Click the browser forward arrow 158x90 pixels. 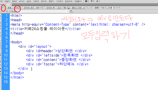4,11
